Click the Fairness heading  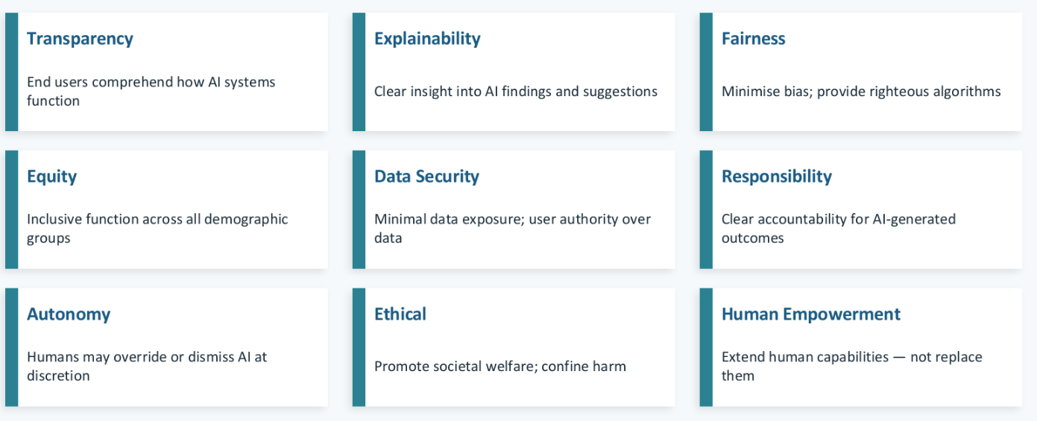point(753,39)
